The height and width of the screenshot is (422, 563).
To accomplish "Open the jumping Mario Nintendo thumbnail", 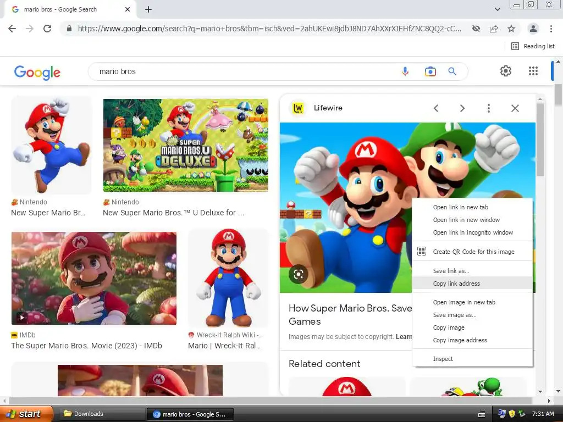I will [x=51, y=145].
